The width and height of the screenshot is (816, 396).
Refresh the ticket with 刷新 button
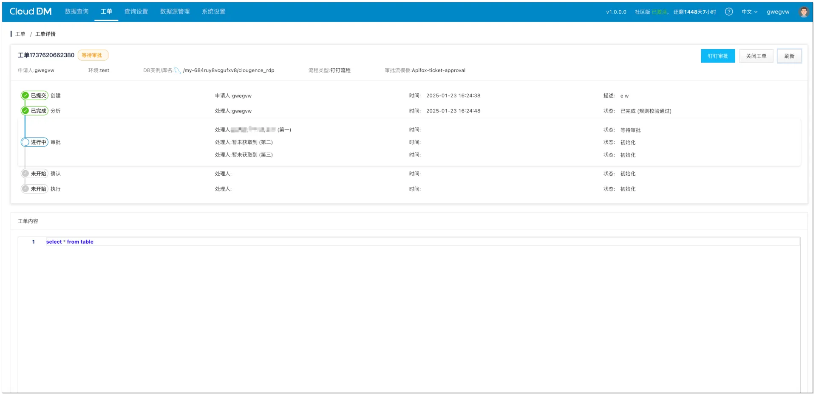coord(789,56)
